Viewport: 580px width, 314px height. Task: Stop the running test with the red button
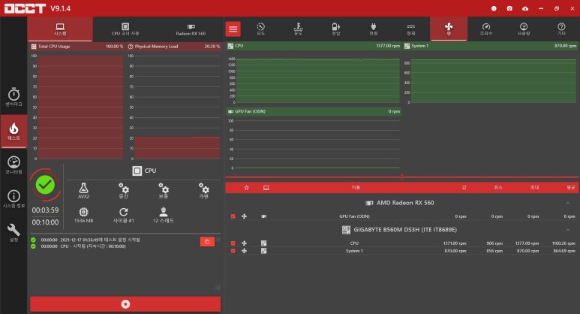[125, 304]
